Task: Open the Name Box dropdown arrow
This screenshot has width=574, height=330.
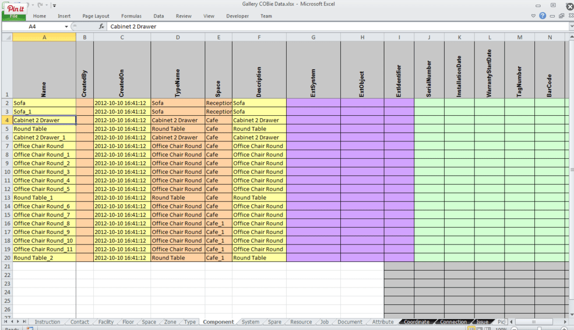Action: (x=66, y=27)
